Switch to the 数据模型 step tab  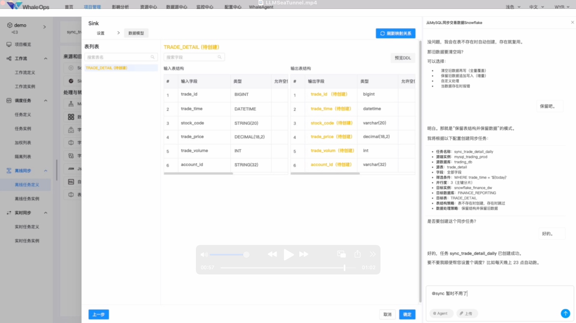pos(136,33)
